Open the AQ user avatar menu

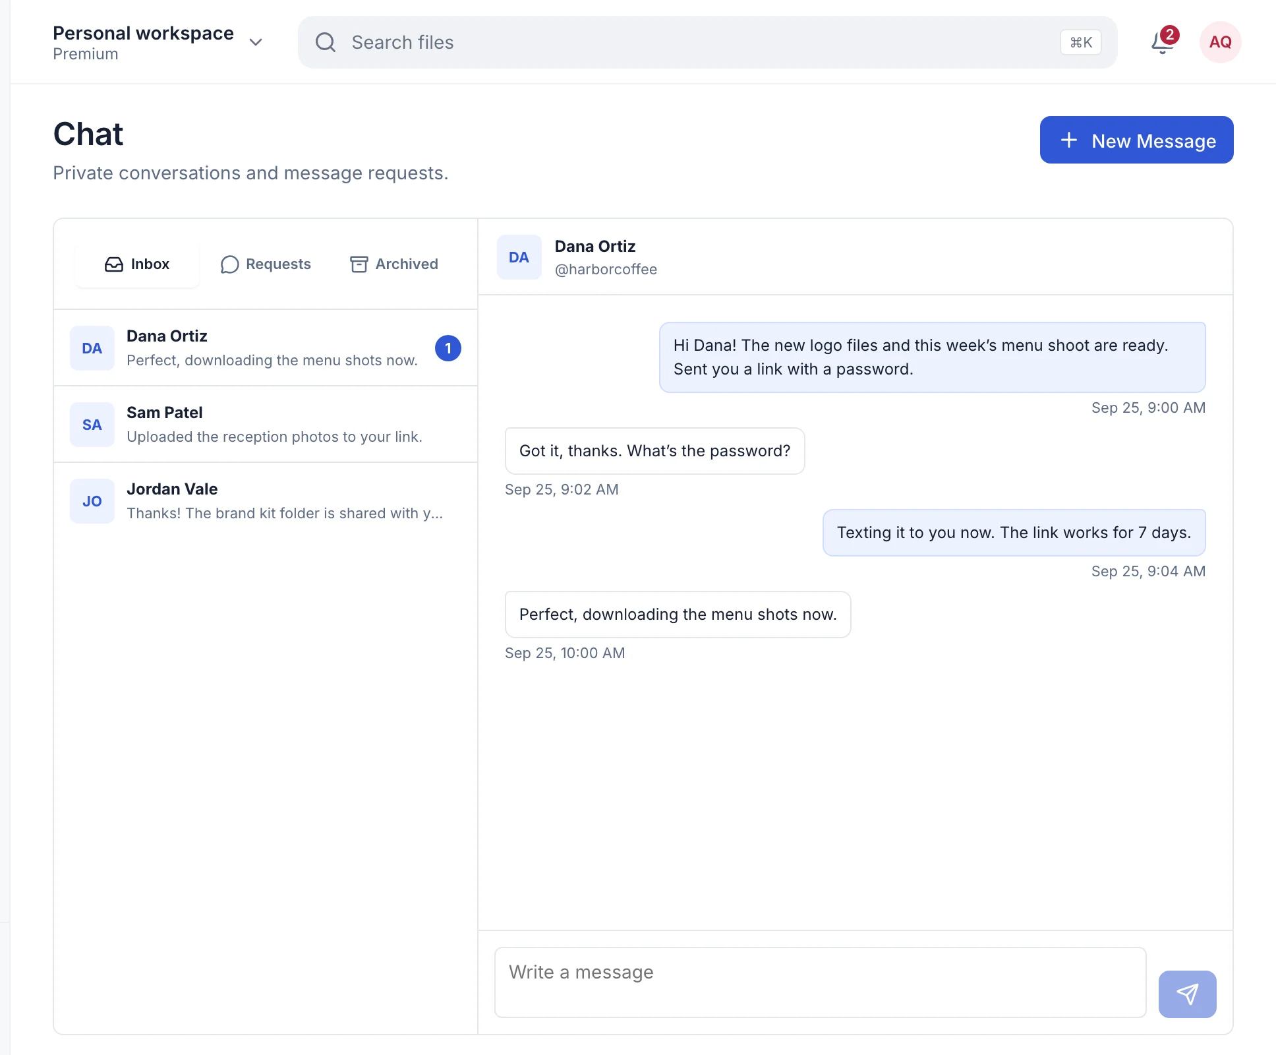(1220, 42)
